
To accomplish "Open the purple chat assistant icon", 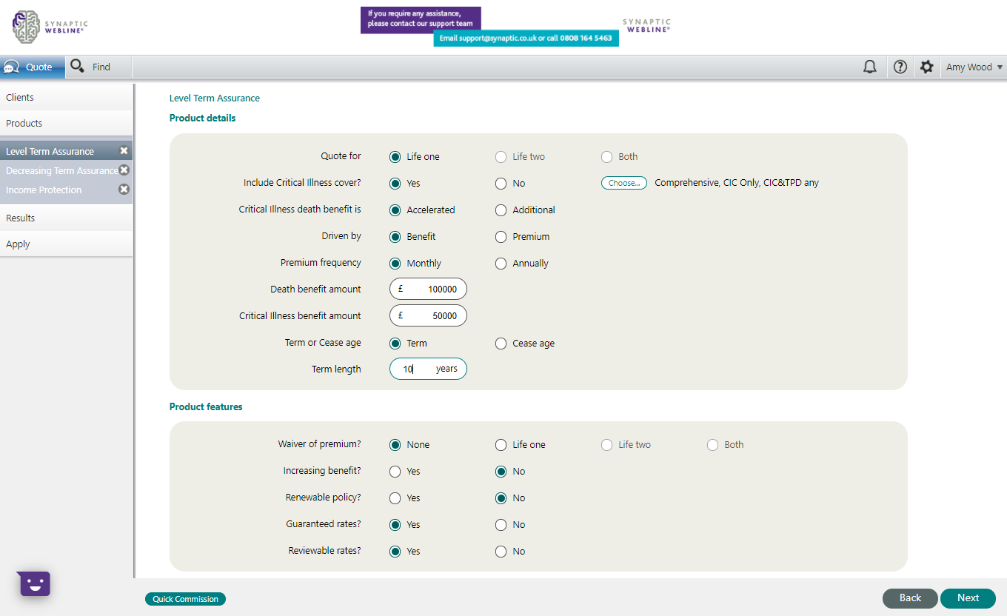I will point(35,583).
